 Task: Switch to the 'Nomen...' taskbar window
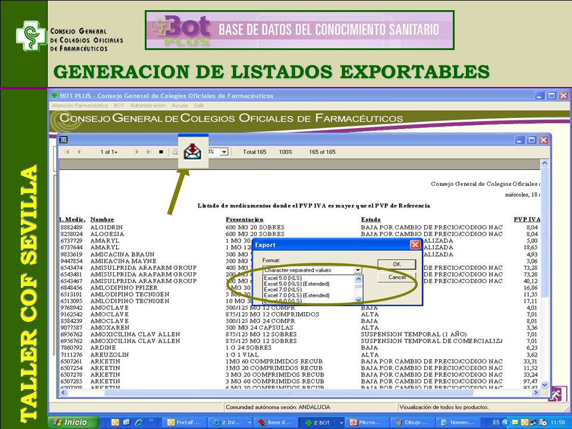click(x=458, y=422)
